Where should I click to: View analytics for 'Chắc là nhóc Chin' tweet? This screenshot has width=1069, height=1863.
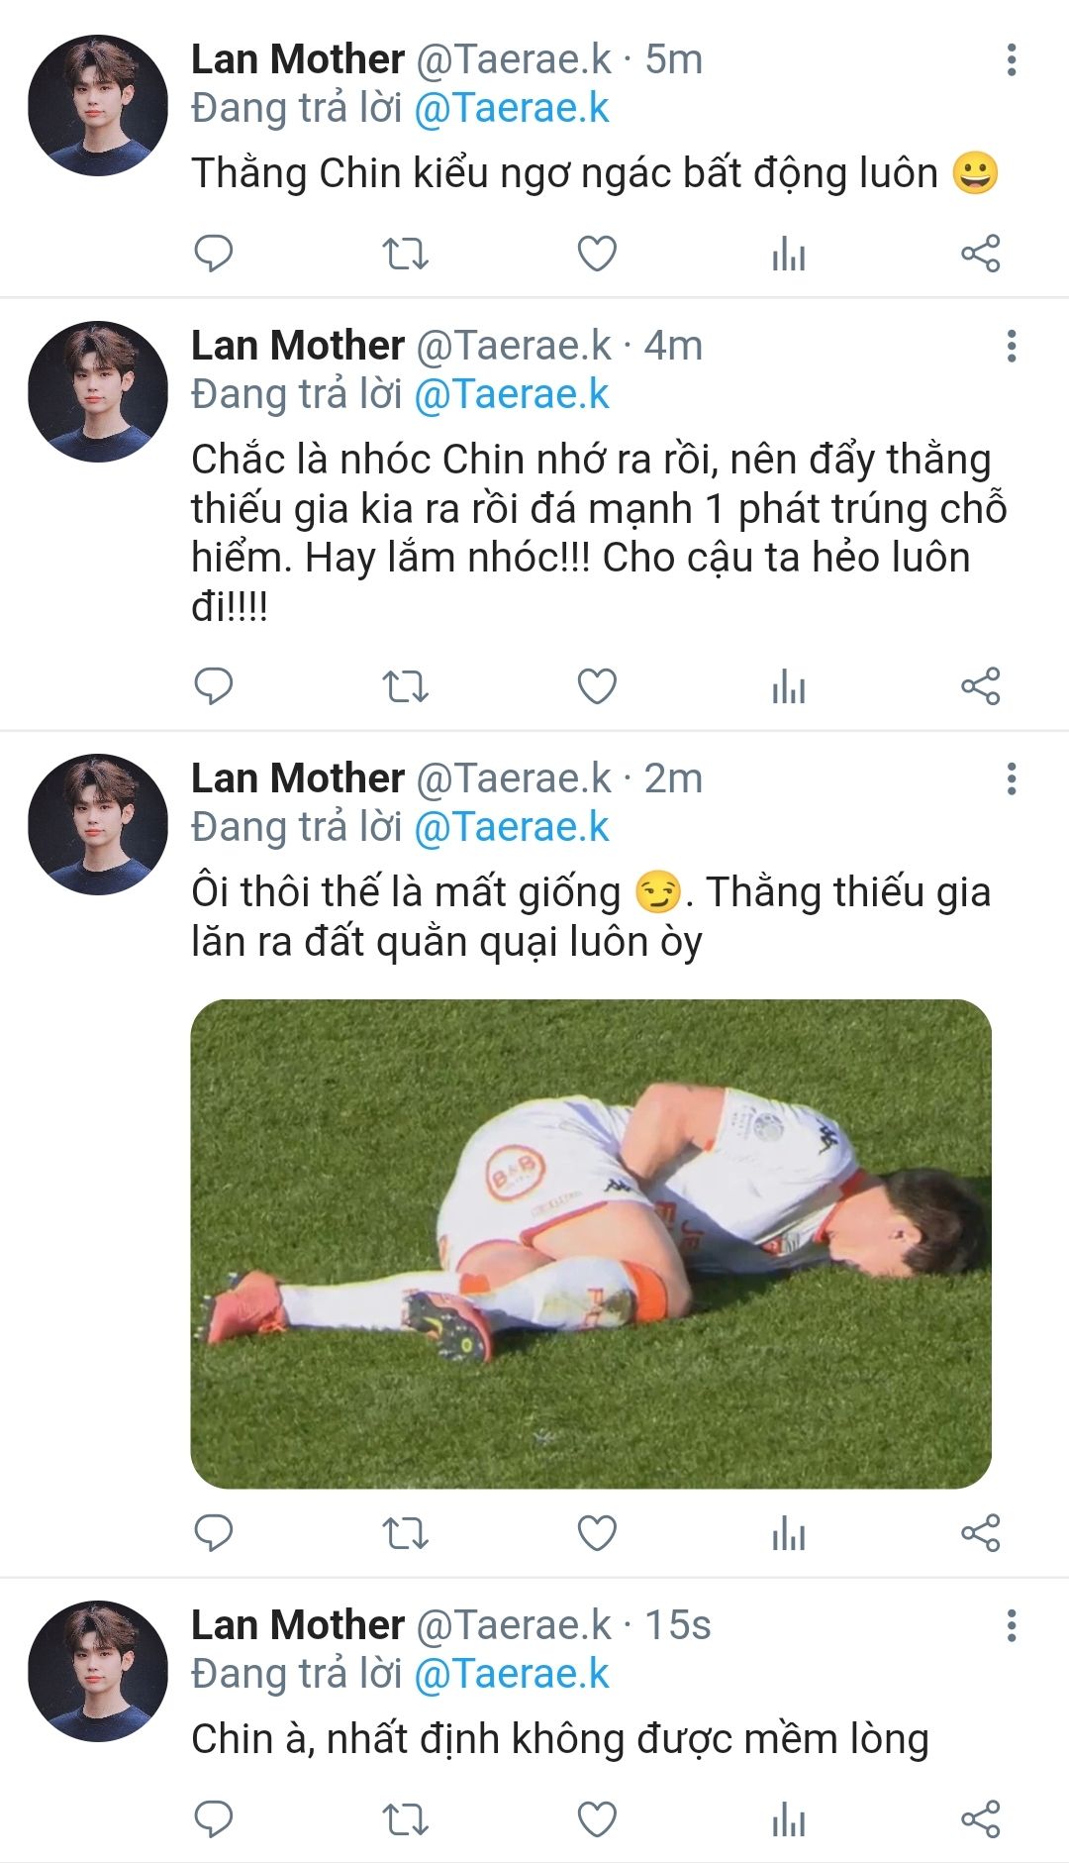pos(789,686)
